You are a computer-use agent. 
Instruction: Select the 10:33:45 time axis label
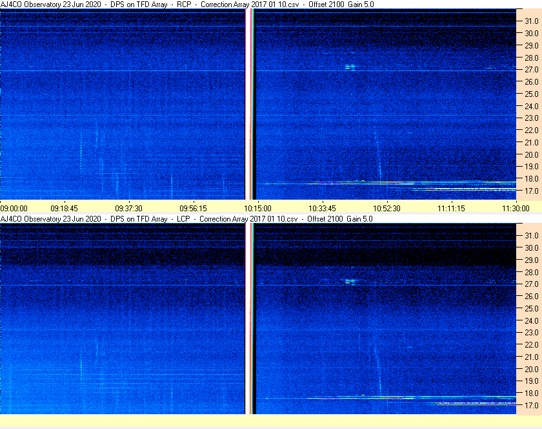point(322,209)
